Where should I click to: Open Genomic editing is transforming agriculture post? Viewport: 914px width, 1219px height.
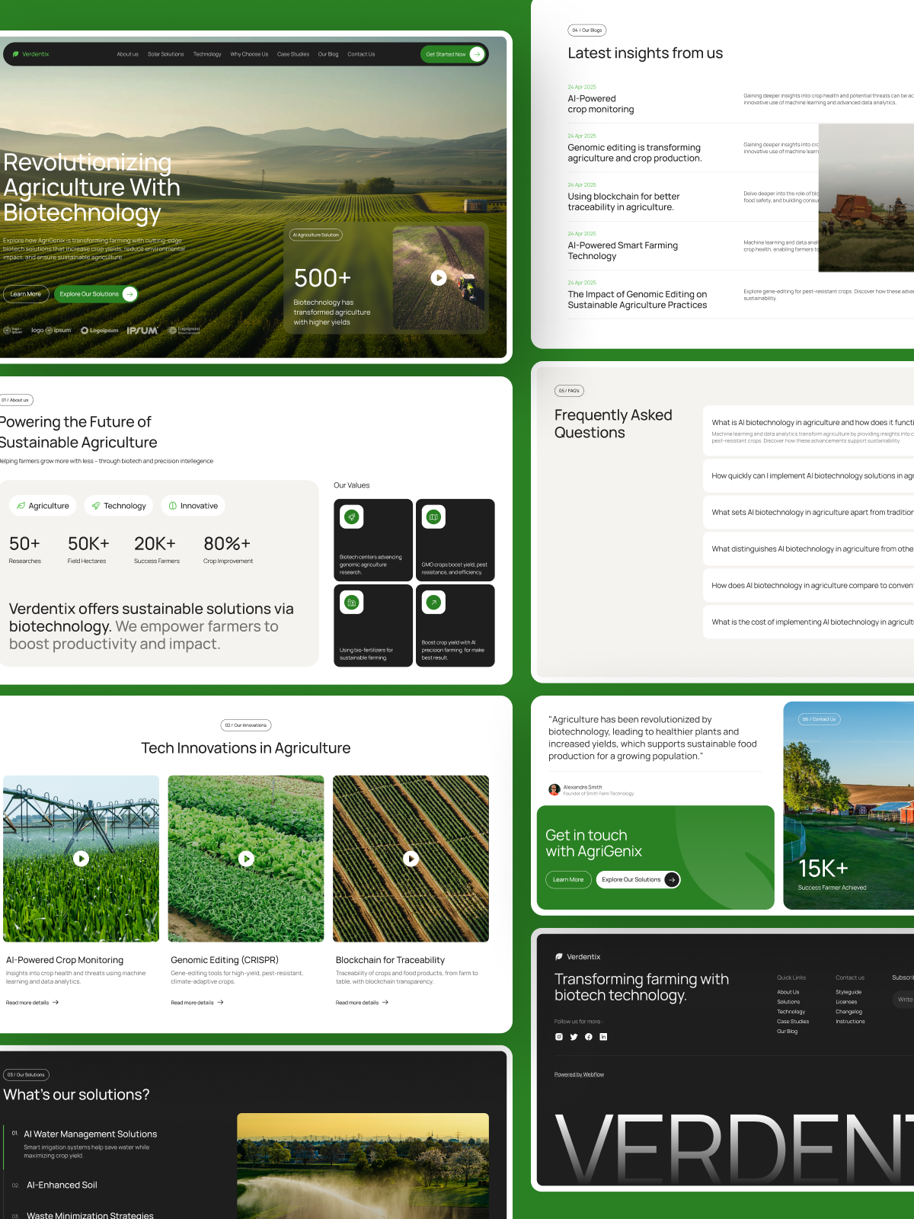pos(634,153)
